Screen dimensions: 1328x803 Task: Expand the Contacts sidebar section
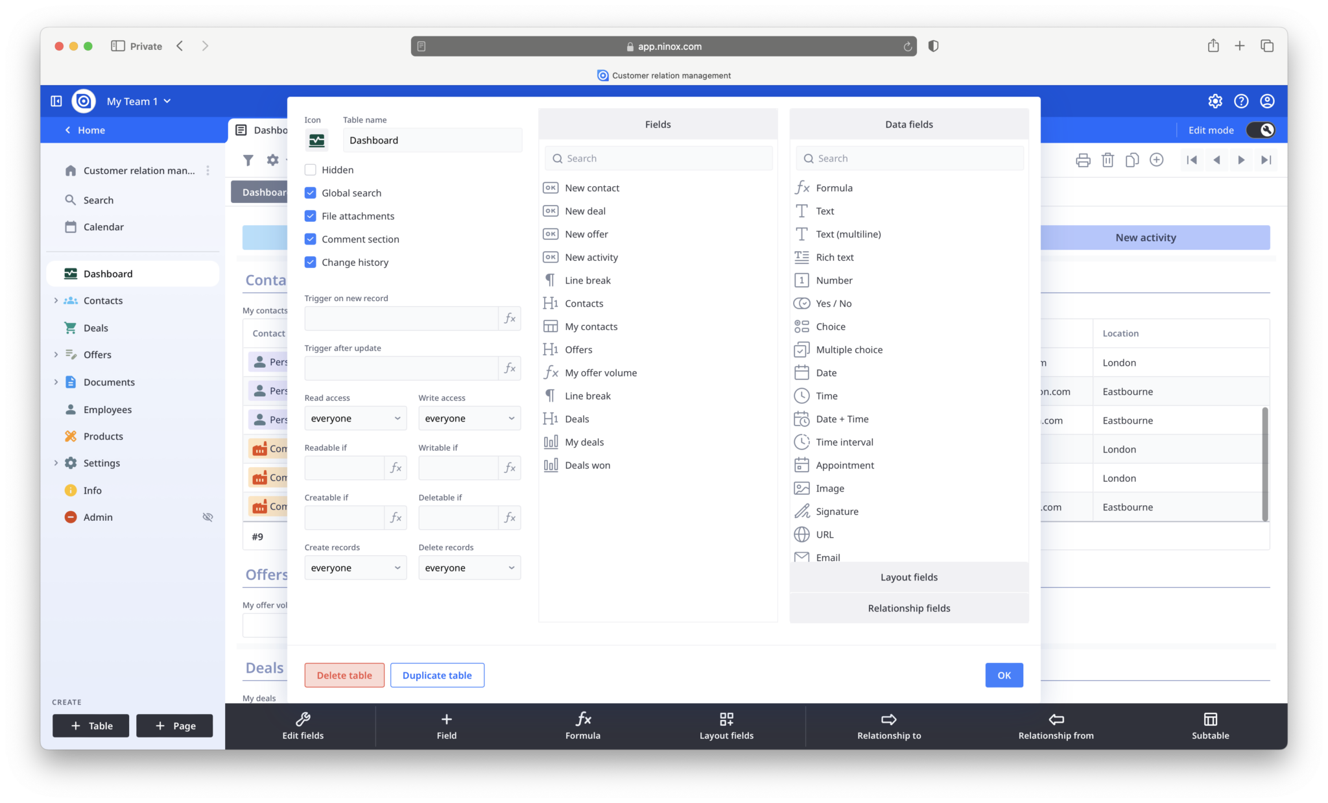click(x=56, y=300)
